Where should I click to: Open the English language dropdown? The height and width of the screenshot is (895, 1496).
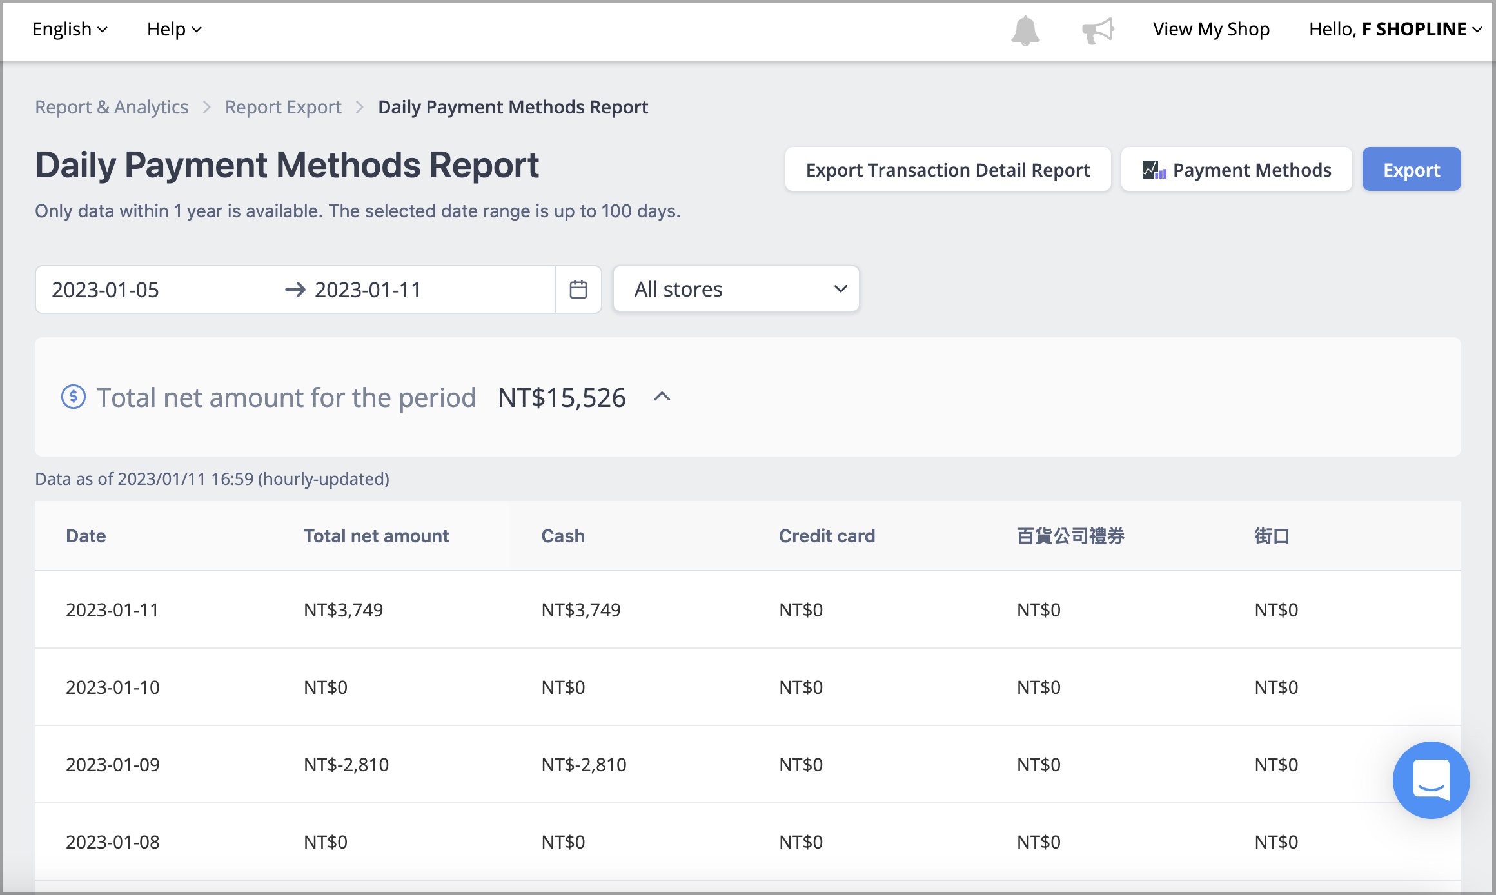coord(70,29)
